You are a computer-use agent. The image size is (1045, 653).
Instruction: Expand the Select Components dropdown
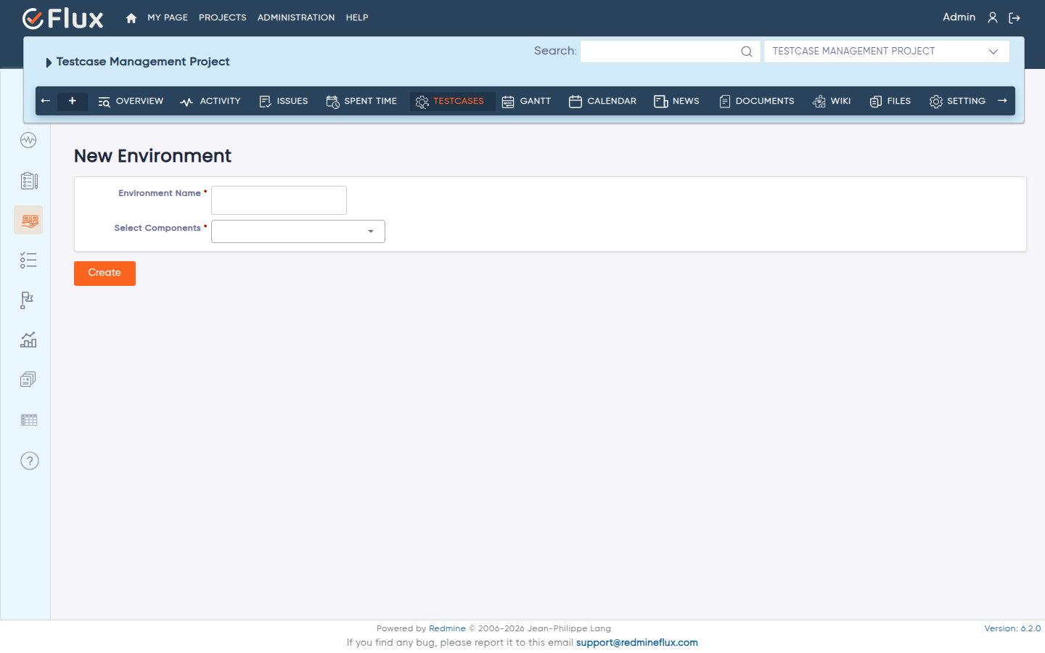click(x=298, y=231)
